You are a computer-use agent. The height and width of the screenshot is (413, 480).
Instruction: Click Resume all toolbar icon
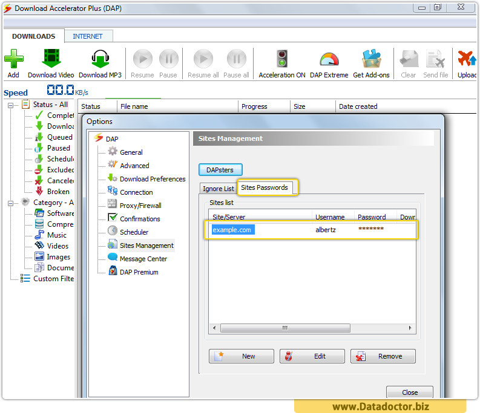click(203, 59)
